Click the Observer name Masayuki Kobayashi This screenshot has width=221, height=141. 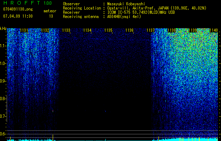click(126, 4)
